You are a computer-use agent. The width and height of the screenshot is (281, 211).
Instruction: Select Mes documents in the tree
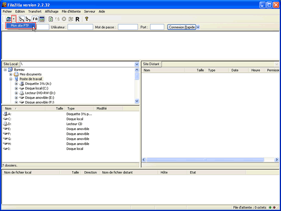[x=31, y=74]
